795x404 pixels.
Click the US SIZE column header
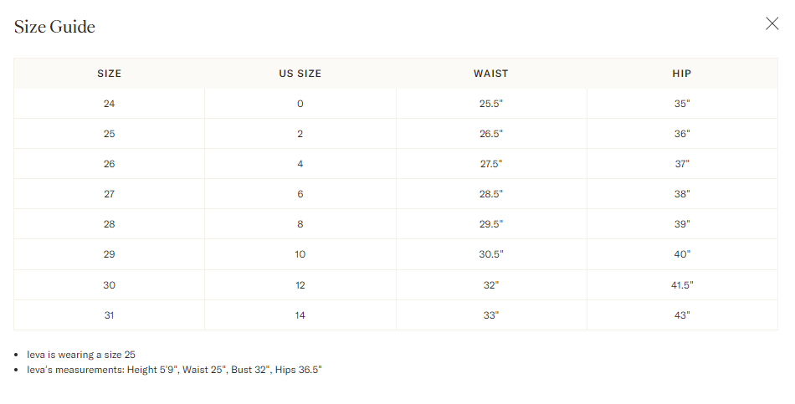(x=300, y=74)
